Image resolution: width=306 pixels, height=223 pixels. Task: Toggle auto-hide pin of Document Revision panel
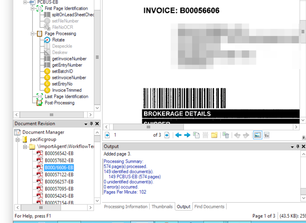(91, 124)
